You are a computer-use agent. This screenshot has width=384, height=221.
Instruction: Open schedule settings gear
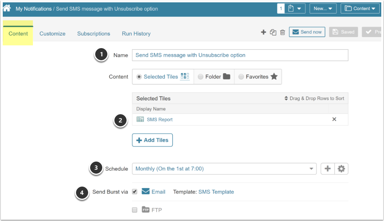(x=341, y=169)
